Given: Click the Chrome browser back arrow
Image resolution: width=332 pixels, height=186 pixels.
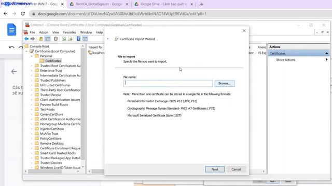Looking at the screenshot, I should click(6, 14).
